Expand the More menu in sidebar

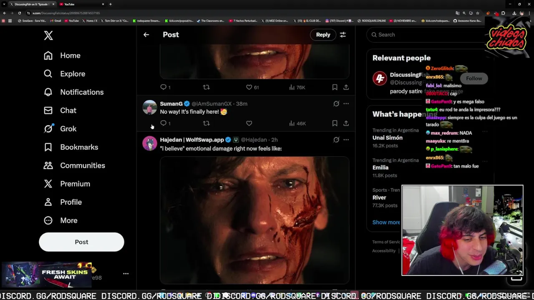[x=60, y=220]
